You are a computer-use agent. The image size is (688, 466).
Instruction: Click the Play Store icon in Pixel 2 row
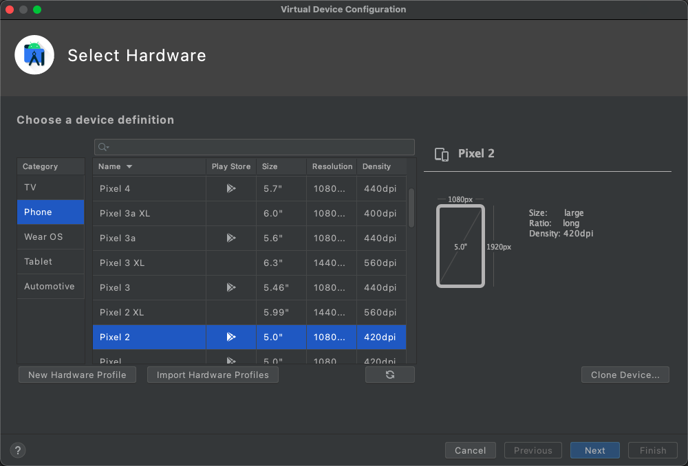230,337
